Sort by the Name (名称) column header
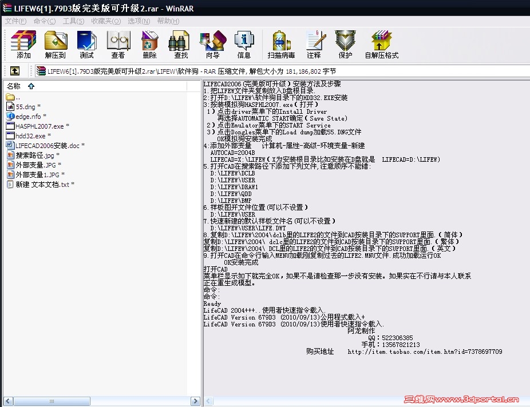This screenshot has width=530, height=407. click(95, 86)
